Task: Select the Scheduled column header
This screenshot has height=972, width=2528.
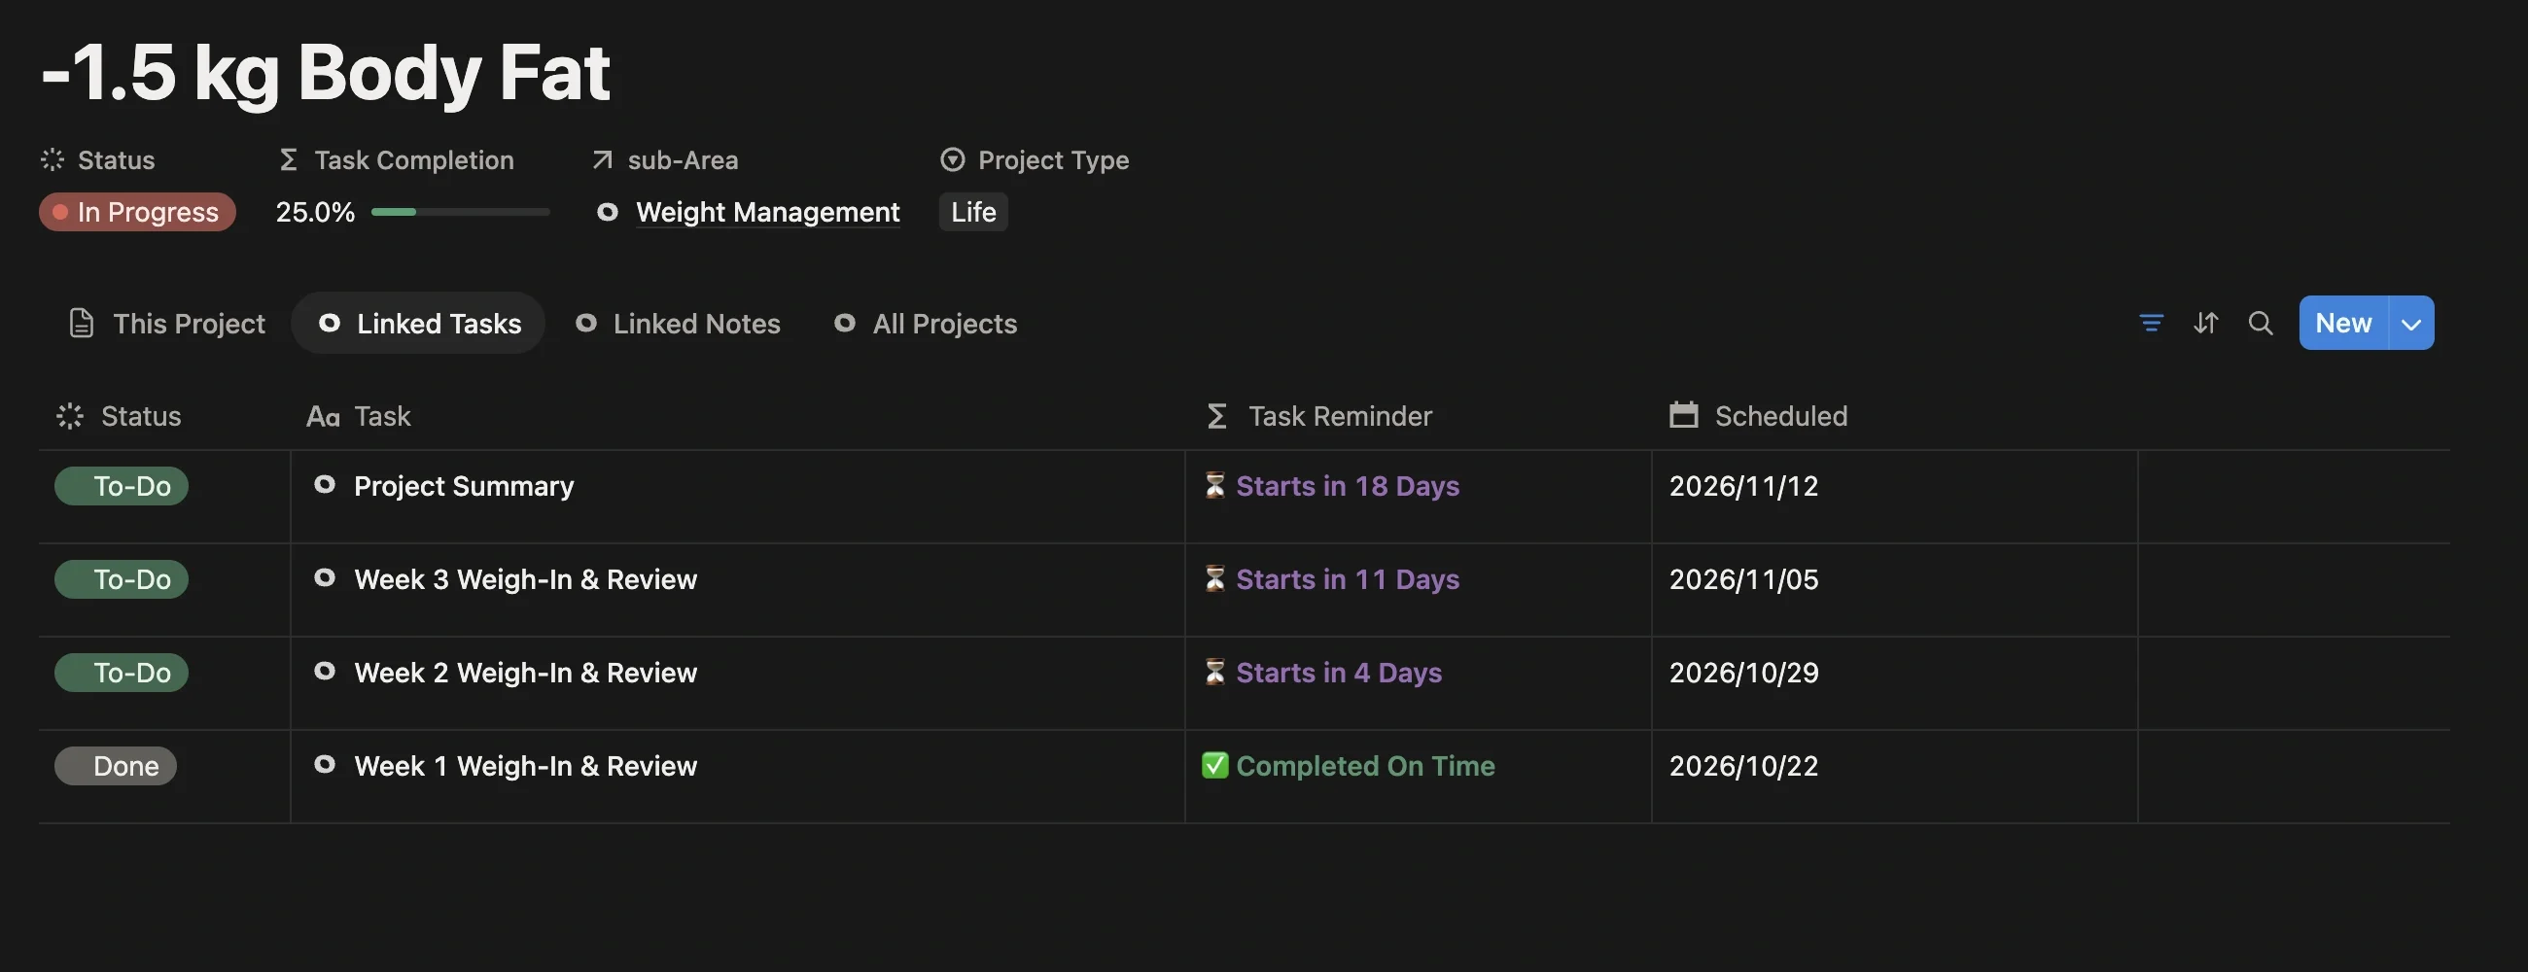Action: pos(1758,416)
